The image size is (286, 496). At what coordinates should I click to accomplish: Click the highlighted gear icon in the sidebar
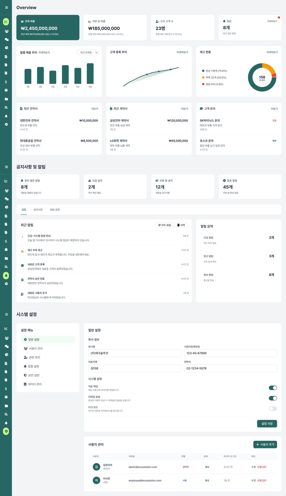click(x=6, y=431)
